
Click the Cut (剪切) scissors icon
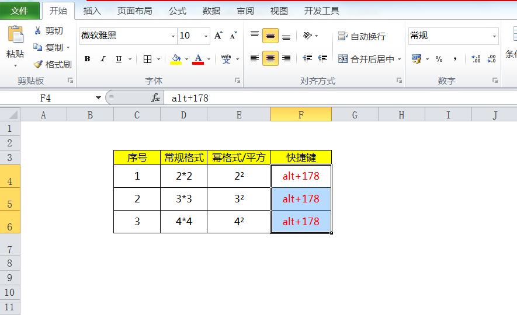click(x=38, y=31)
